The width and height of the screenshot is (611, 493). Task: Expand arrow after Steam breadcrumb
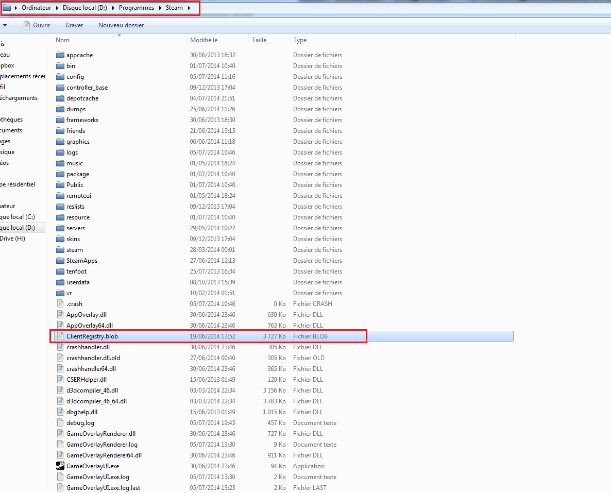[x=189, y=8]
